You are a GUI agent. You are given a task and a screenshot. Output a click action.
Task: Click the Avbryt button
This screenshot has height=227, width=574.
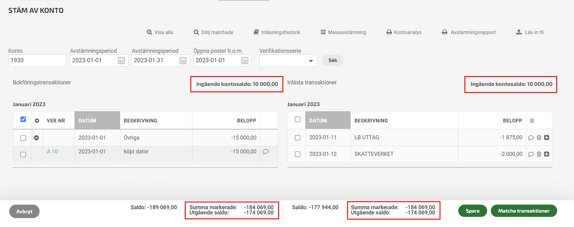click(x=24, y=211)
